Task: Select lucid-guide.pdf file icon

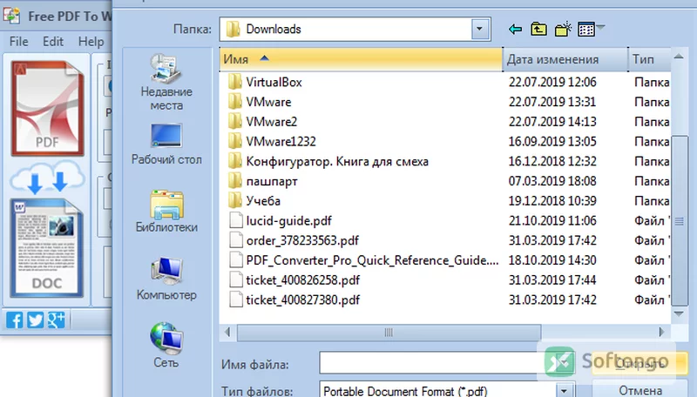Action: click(x=236, y=220)
